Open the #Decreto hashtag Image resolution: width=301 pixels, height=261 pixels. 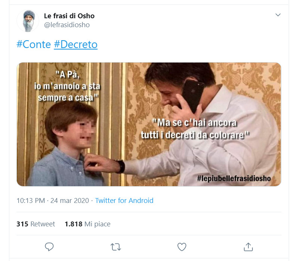[x=75, y=45]
